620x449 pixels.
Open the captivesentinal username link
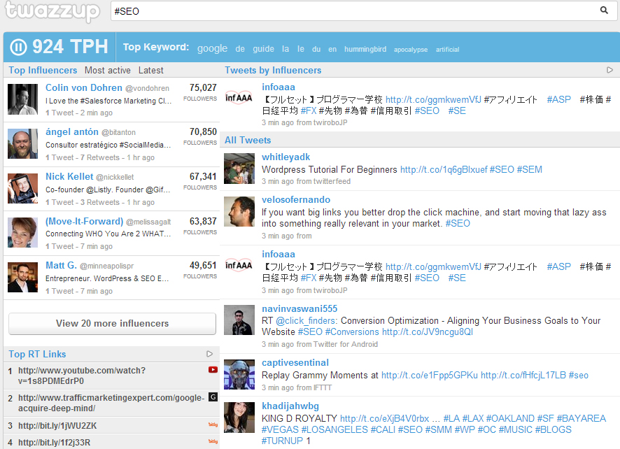(295, 362)
